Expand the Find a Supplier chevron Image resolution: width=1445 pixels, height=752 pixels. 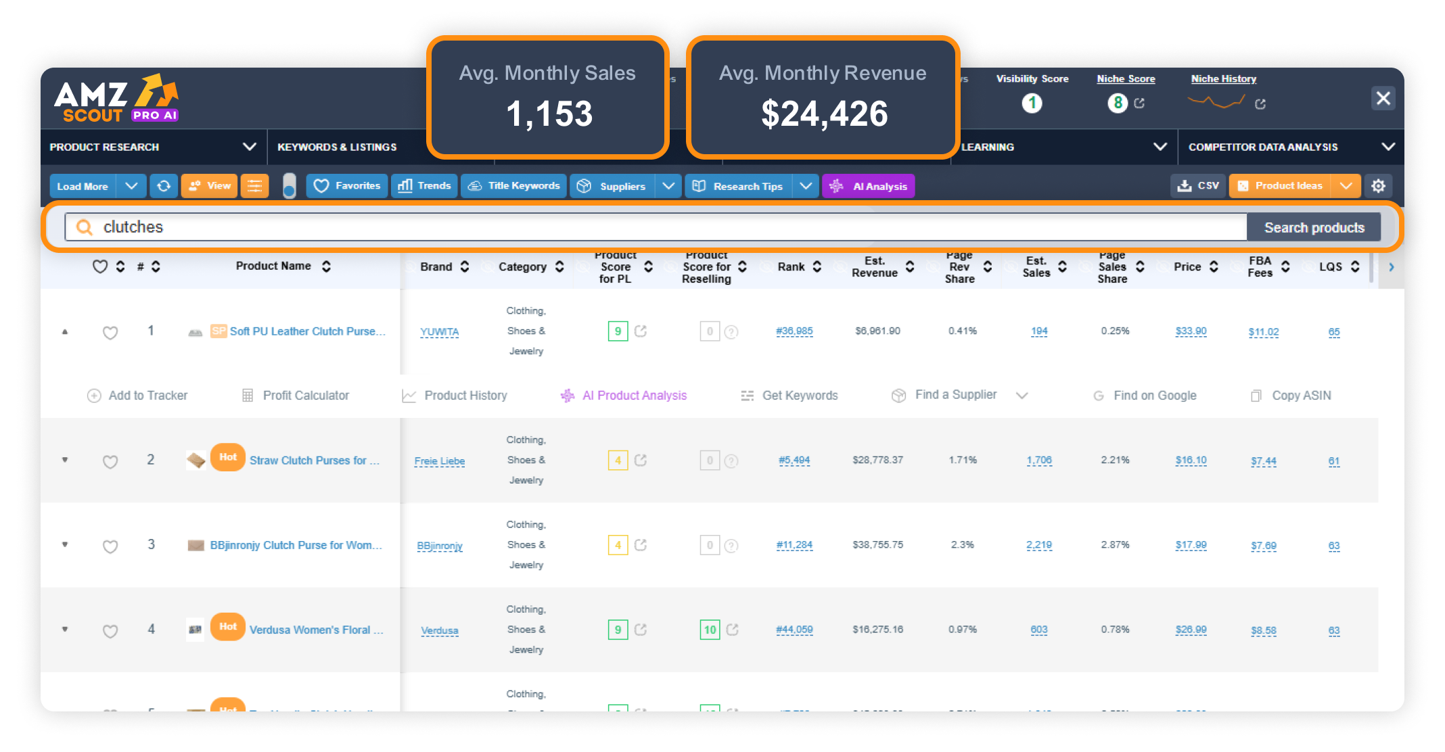pos(1022,396)
